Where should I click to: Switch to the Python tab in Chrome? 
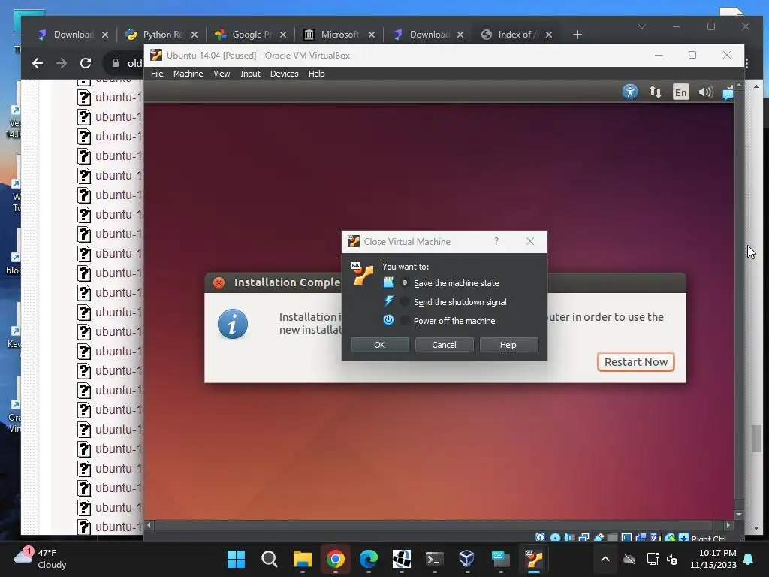pos(162,35)
